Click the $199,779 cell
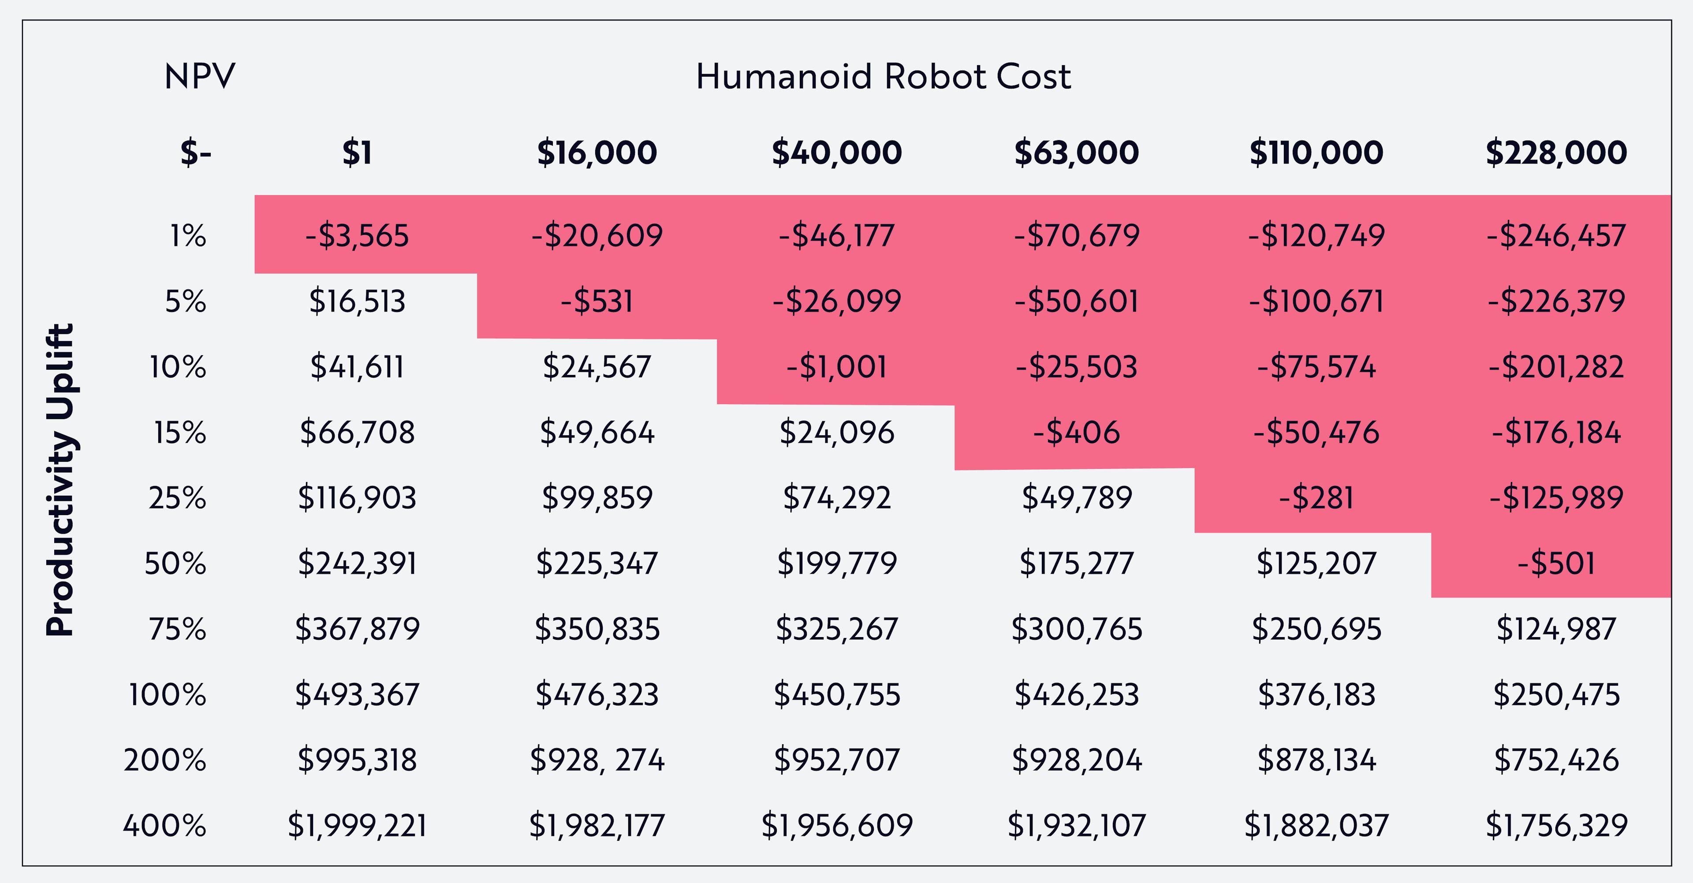Image resolution: width=1693 pixels, height=883 pixels. [836, 563]
